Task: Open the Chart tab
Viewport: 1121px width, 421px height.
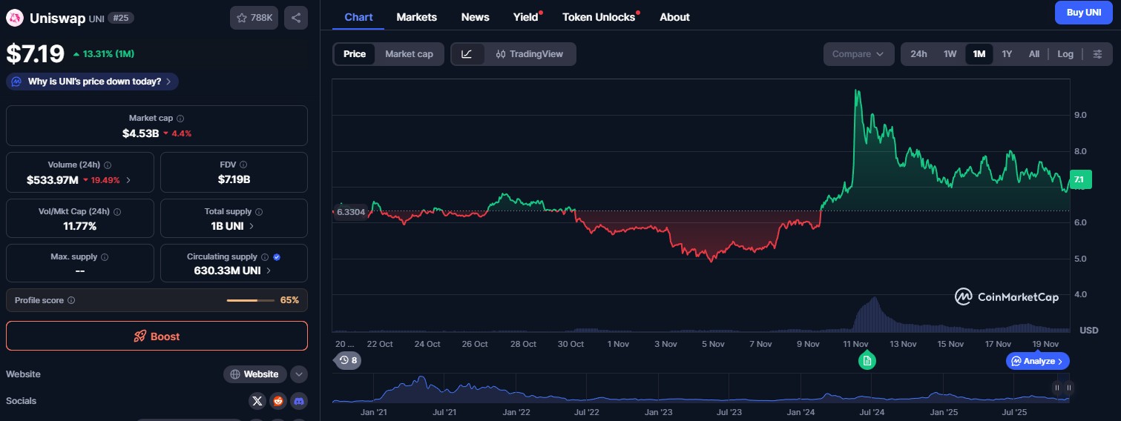Action: (x=358, y=17)
